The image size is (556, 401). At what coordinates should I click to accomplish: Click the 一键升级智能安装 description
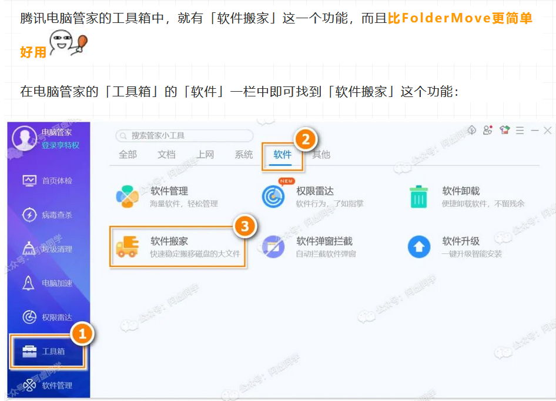(471, 254)
